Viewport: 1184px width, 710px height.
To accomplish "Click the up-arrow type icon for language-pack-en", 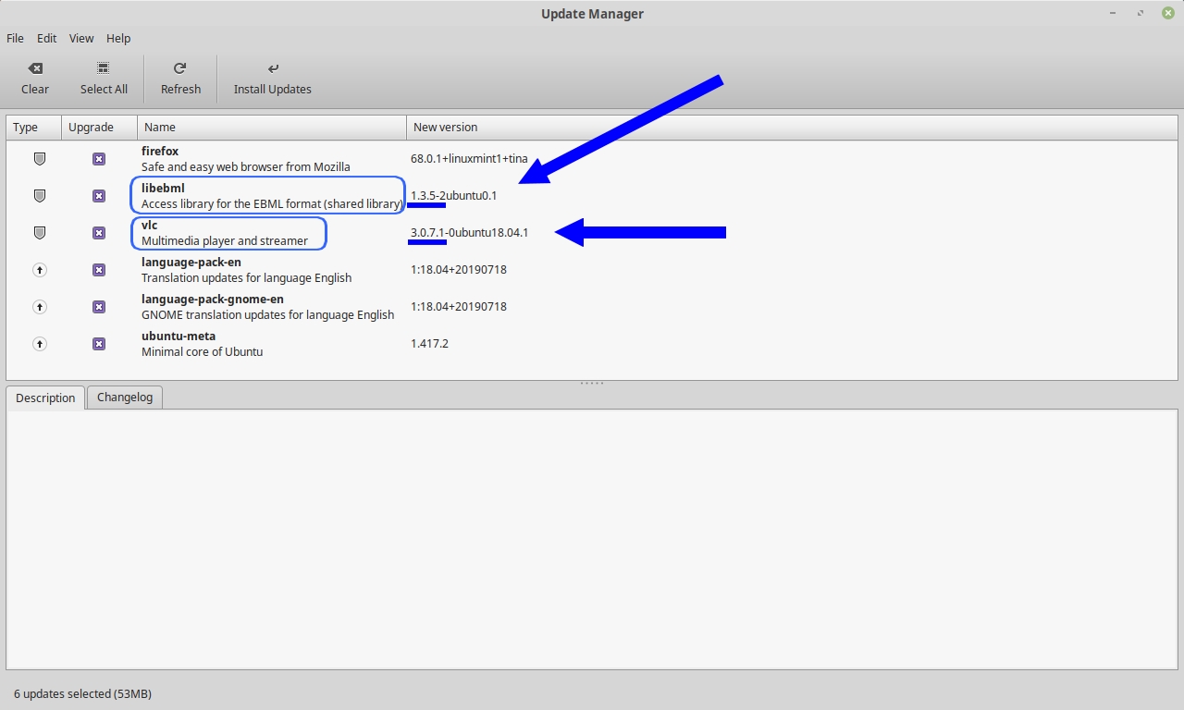I will click(40, 270).
